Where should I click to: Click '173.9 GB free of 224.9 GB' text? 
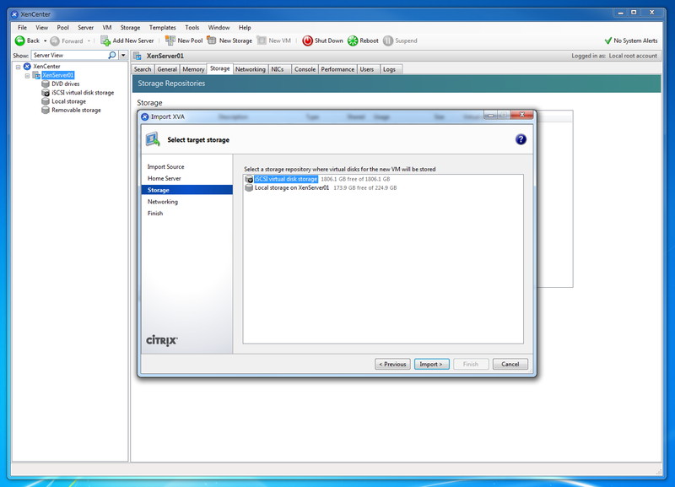coord(365,188)
